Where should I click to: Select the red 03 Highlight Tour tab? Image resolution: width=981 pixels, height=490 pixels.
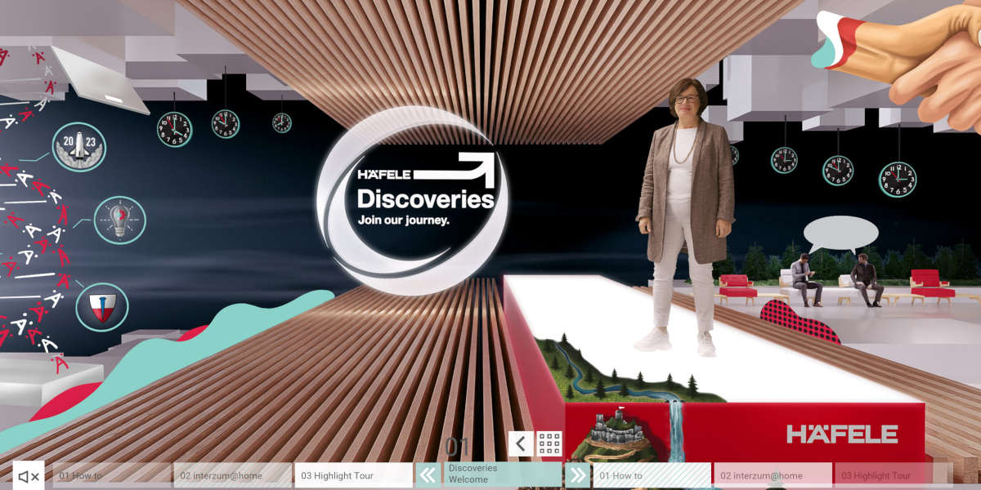(x=894, y=475)
